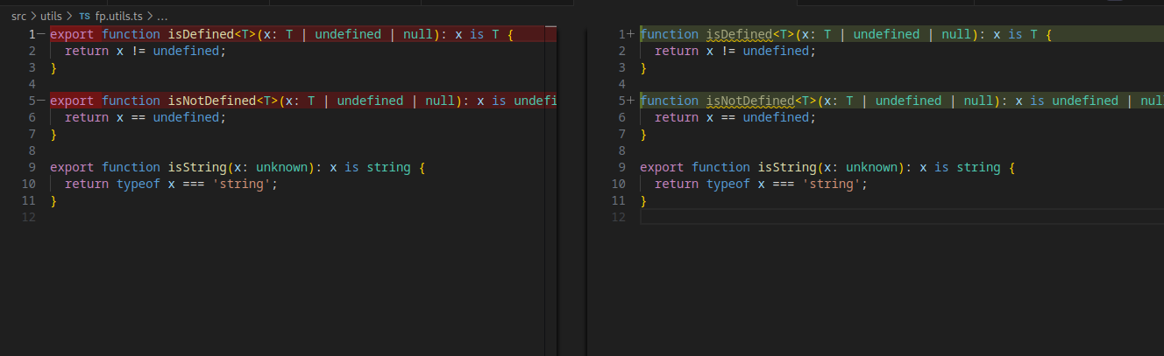Select the fp.utils.ts breadcrumb item
Screen dimensions: 1164x356
[x=118, y=17]
